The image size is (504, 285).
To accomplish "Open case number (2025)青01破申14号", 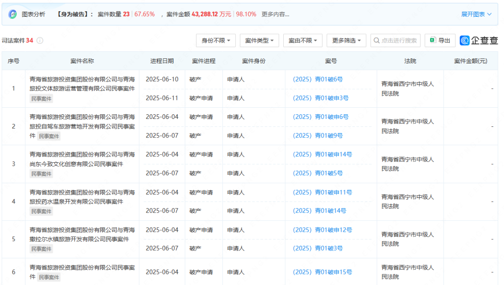I will pos(322,154).
